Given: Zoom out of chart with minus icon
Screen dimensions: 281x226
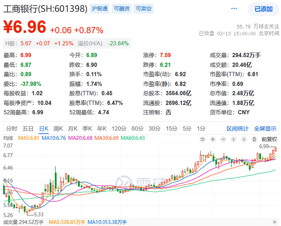Looking at the screenshot, I should pyautogui.click(x=223, y=139).
